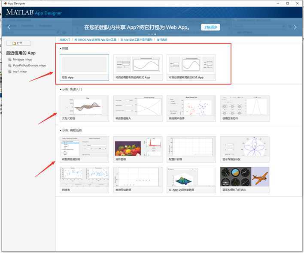
Task: Open the 交互式教程 example
Action: 84,108
